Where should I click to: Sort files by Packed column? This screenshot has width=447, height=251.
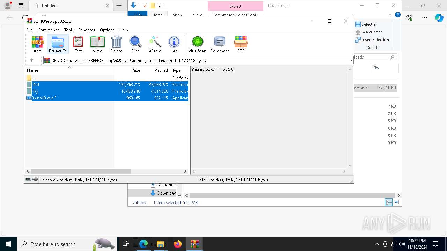tap(156, 70)
